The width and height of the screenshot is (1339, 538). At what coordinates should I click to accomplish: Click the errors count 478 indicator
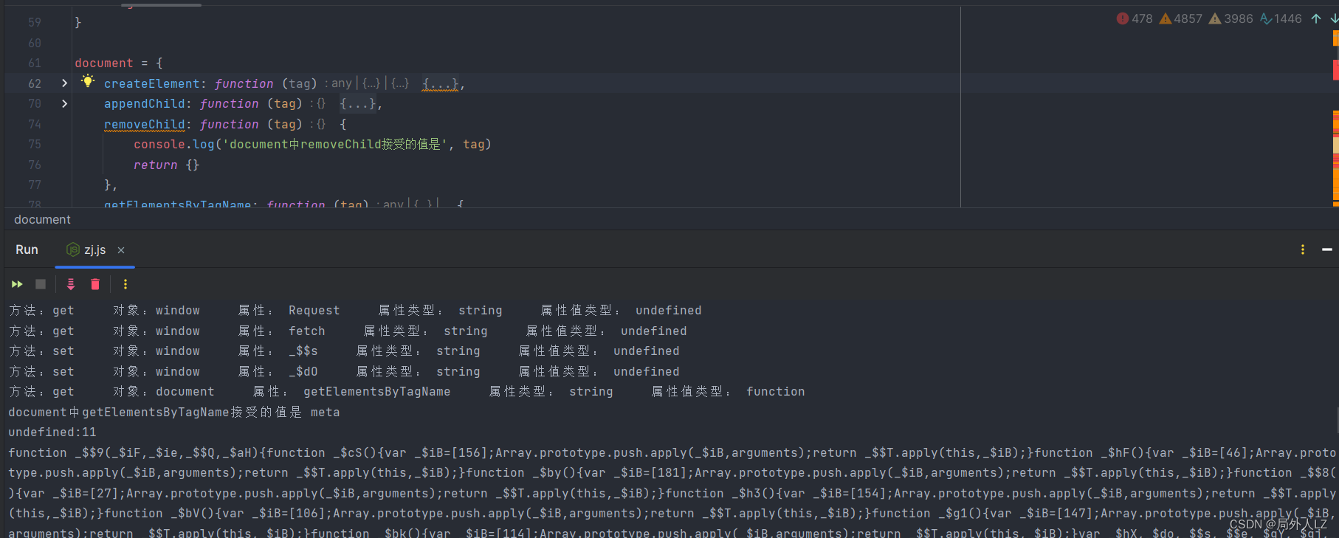[x=1134, y=18]
